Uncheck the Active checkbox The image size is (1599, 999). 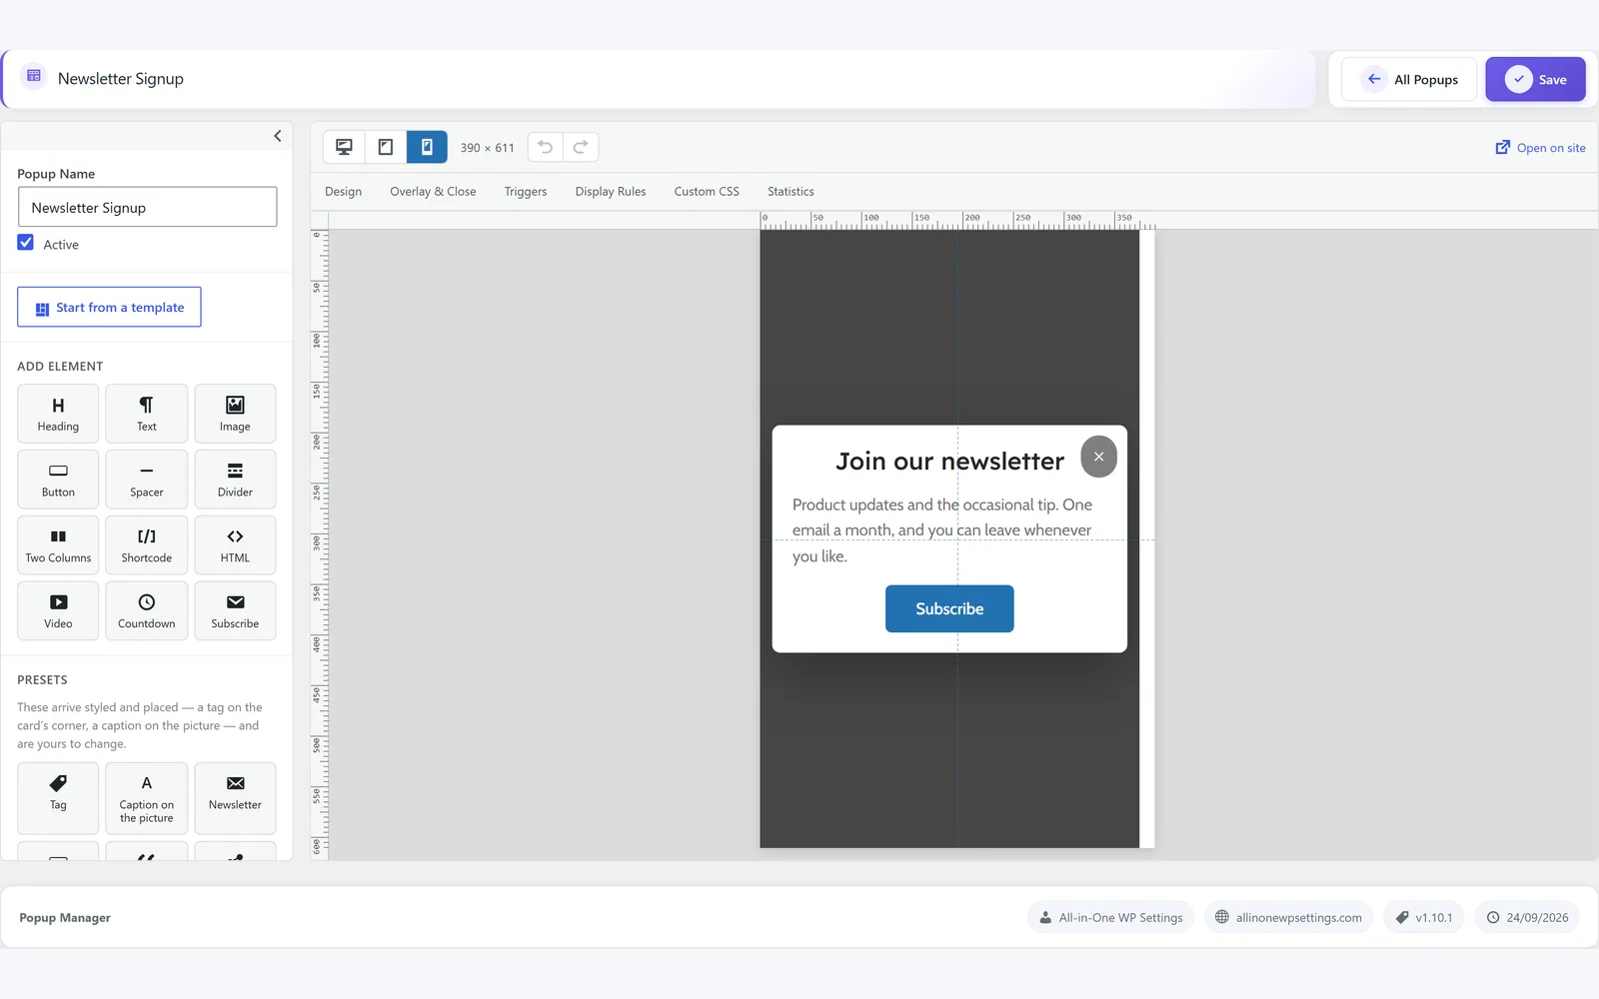26,243
